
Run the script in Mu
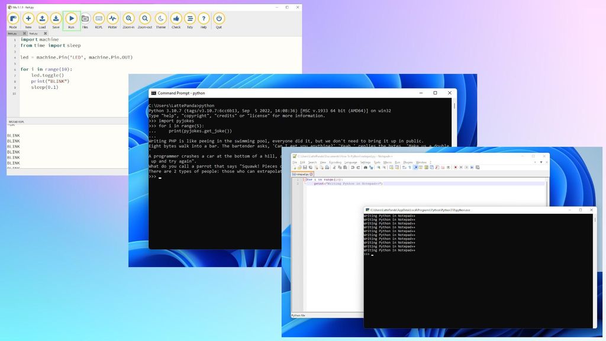tap(70, 19)
